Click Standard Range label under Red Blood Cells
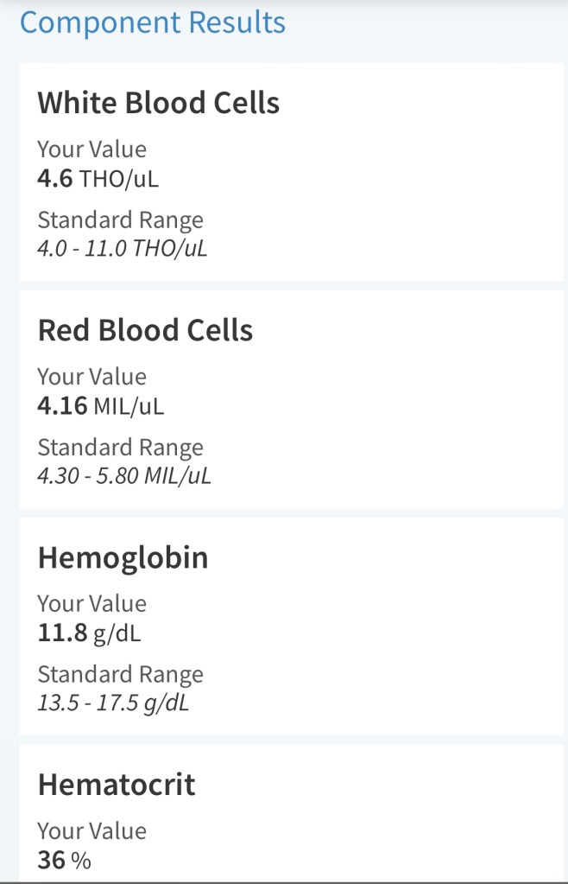Image resolution: width=568 pixels, height=884 pixels. coord(120,448)
